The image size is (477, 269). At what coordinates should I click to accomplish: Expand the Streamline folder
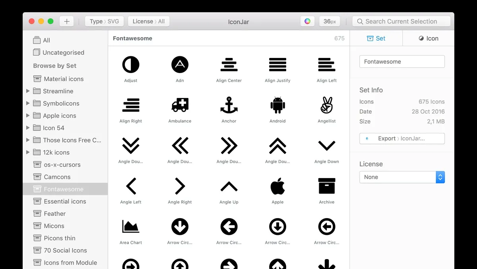coord(28,91)
